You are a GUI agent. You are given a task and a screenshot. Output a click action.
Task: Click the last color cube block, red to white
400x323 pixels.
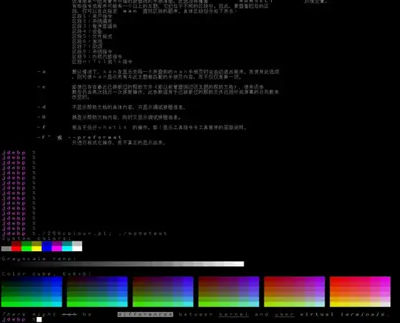click(x=360, y=292)
